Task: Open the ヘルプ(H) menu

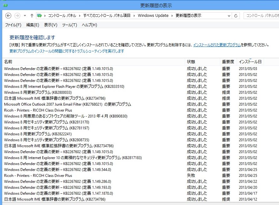Action: (89, 25)
